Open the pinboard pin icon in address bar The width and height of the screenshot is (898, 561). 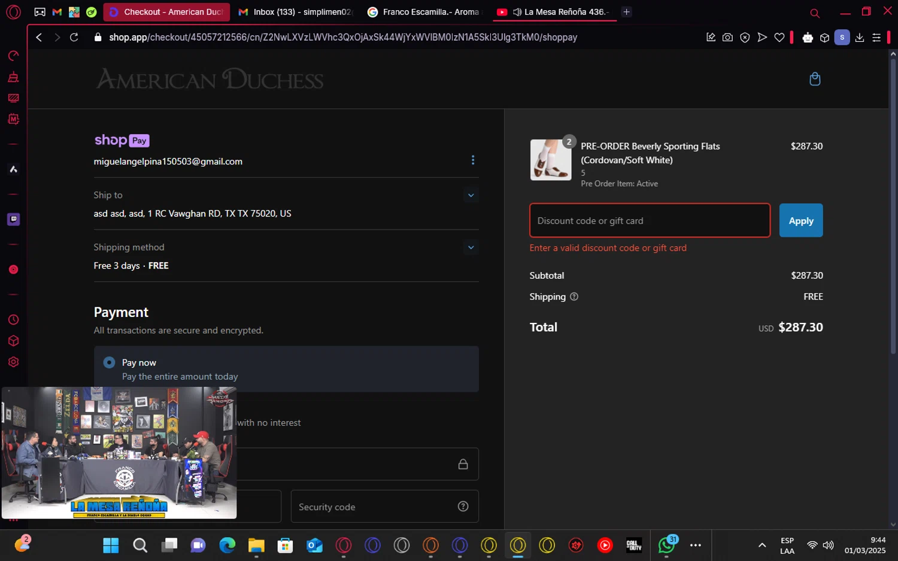[711, 37]
